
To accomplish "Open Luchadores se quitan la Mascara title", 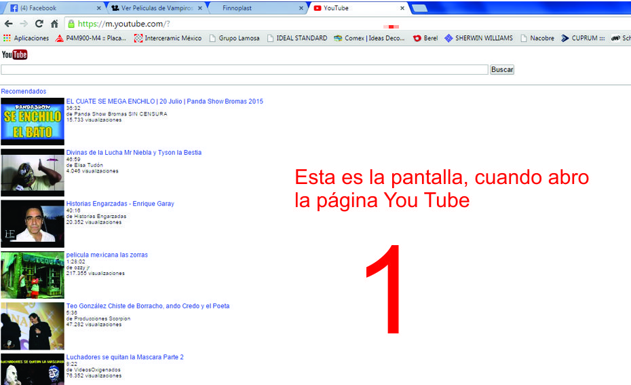I will [125, 357].
